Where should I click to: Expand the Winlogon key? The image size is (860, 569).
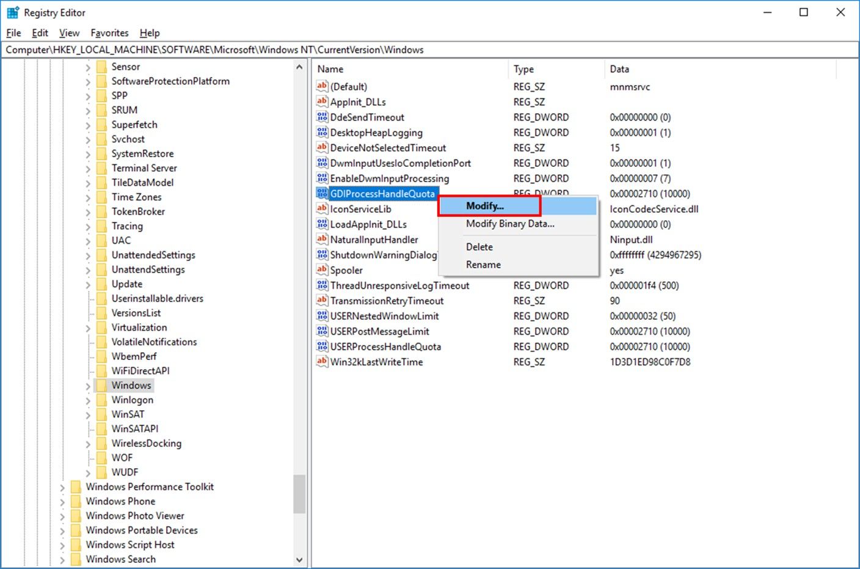click(88, 400)
